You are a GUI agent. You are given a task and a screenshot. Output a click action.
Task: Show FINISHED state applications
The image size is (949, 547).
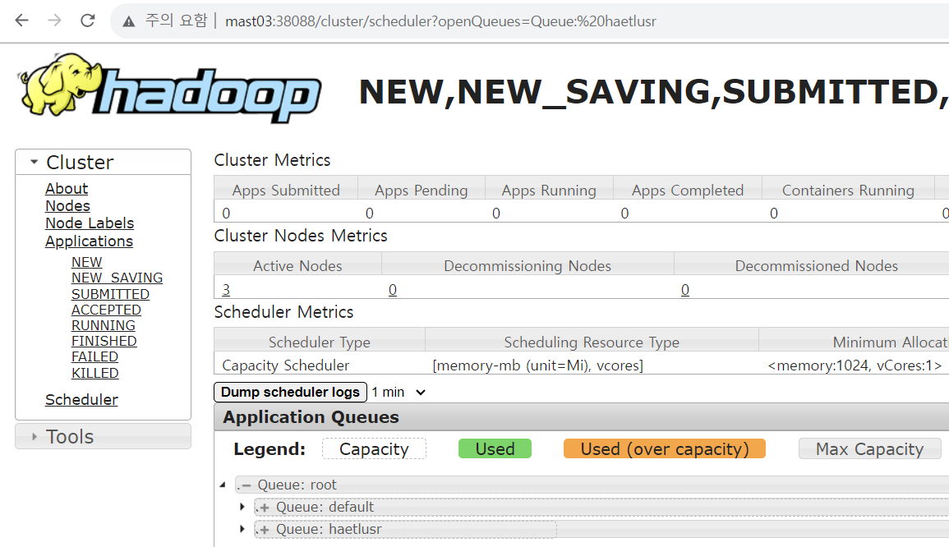[x=104, y=342]
